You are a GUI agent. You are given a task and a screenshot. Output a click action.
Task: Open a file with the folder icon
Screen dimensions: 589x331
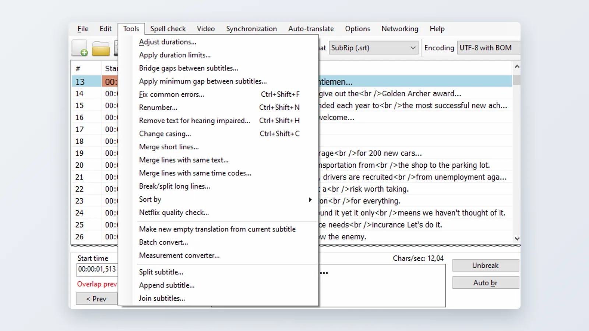[x=101, y=49]
